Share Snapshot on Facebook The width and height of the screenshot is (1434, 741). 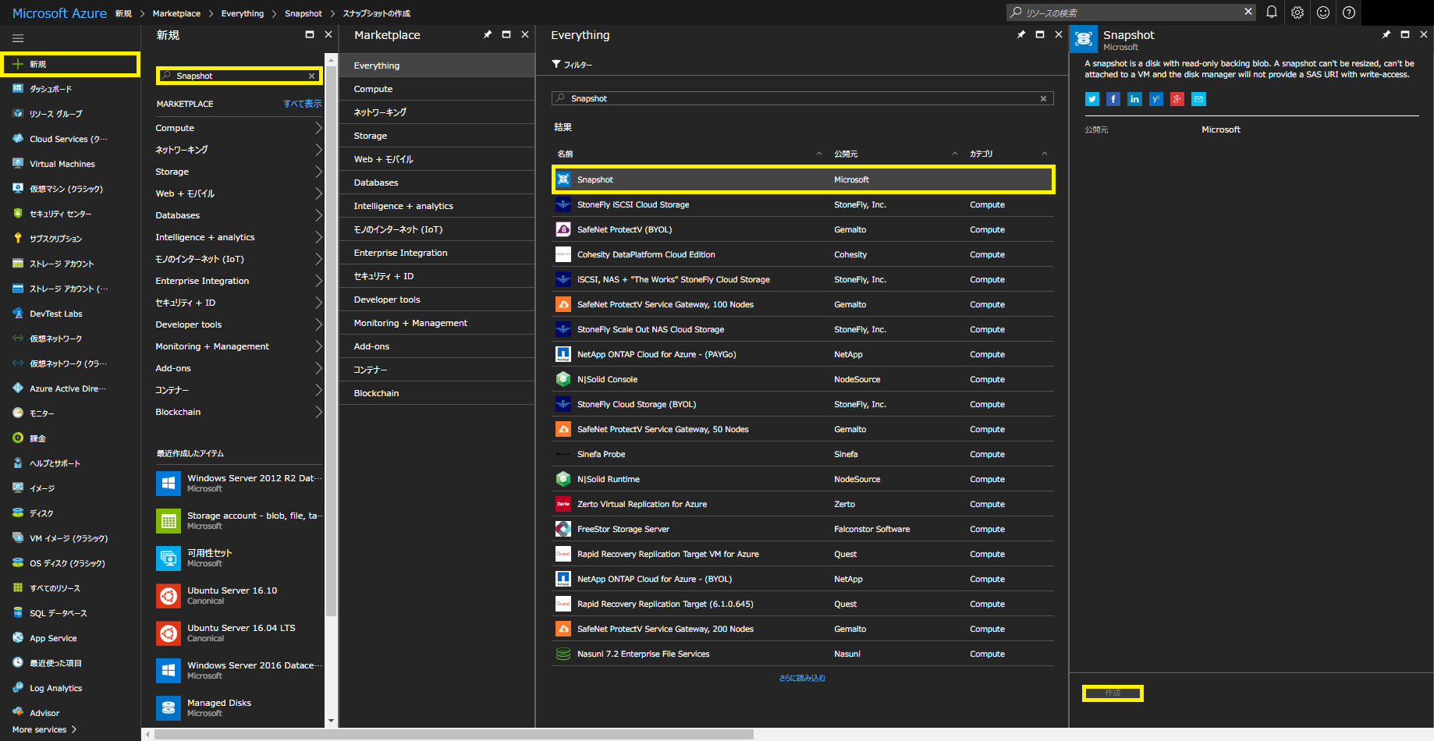pyautogui.click(x=1113, y=99)
